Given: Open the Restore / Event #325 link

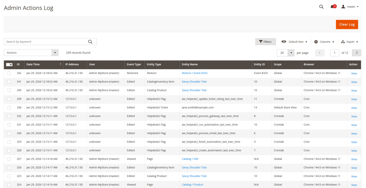Looking at the screenshot, I should click(195, 73).
